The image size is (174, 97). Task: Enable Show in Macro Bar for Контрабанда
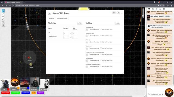click(89, 30)
